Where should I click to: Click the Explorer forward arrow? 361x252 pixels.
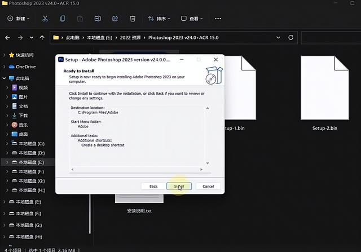tap(20, 38)
